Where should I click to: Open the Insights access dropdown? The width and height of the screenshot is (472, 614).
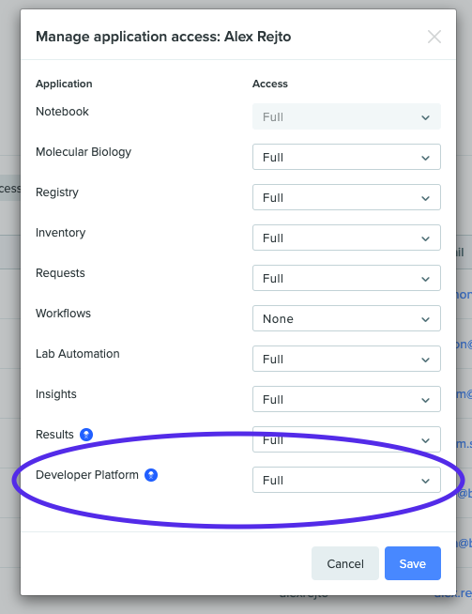point(346,399)
